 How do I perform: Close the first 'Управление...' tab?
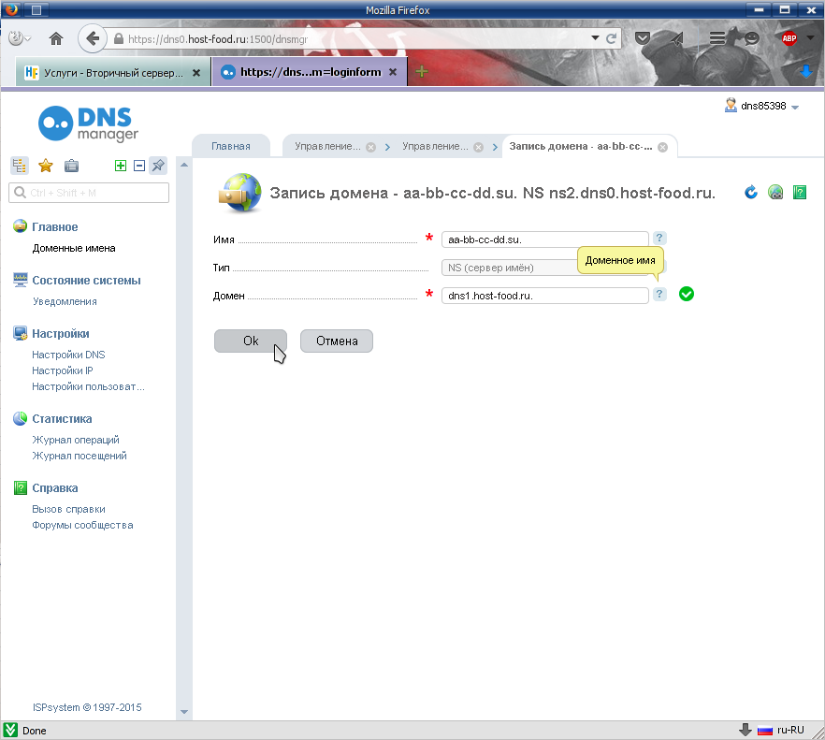click(x=371, y=148)
